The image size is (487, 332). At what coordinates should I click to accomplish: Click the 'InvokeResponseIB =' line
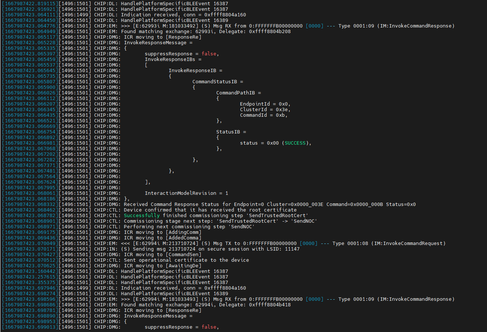click(x=195, y=70)
